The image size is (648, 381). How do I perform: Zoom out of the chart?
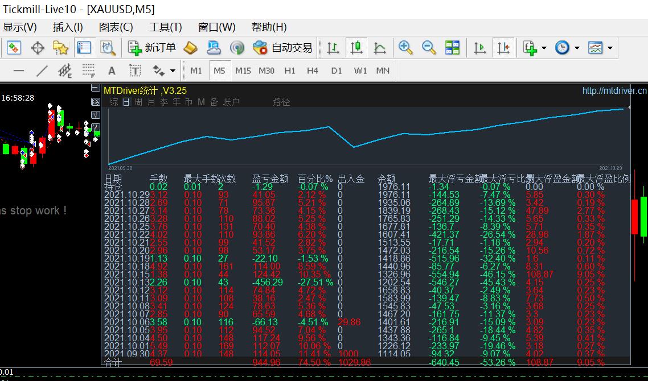(x=429, y=48)
